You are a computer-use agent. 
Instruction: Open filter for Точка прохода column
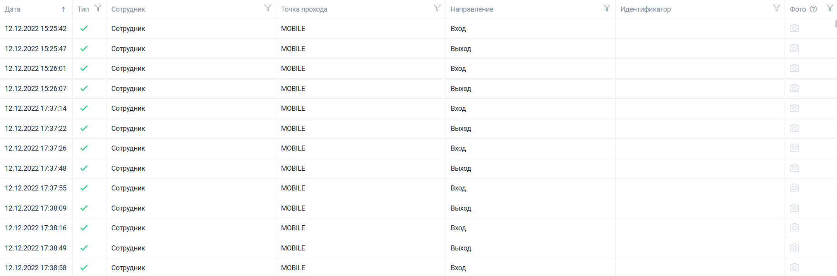437,8
